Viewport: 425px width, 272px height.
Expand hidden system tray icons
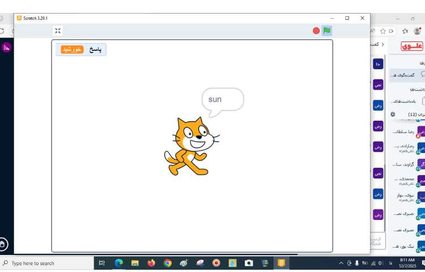(341, 263)
